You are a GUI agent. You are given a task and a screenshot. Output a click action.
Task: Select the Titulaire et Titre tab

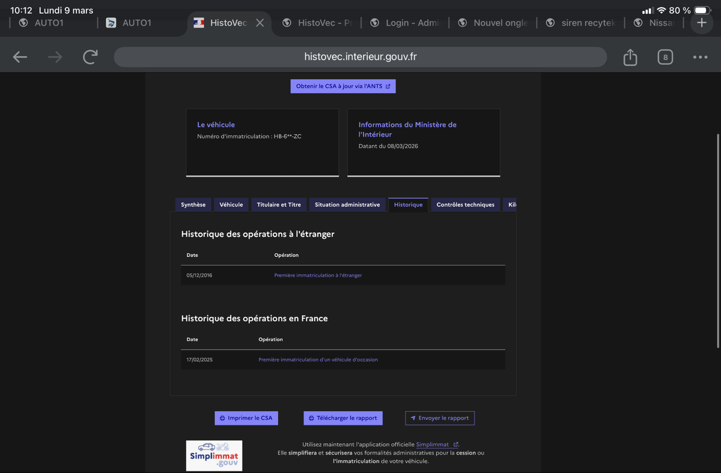tap(279, 205)
